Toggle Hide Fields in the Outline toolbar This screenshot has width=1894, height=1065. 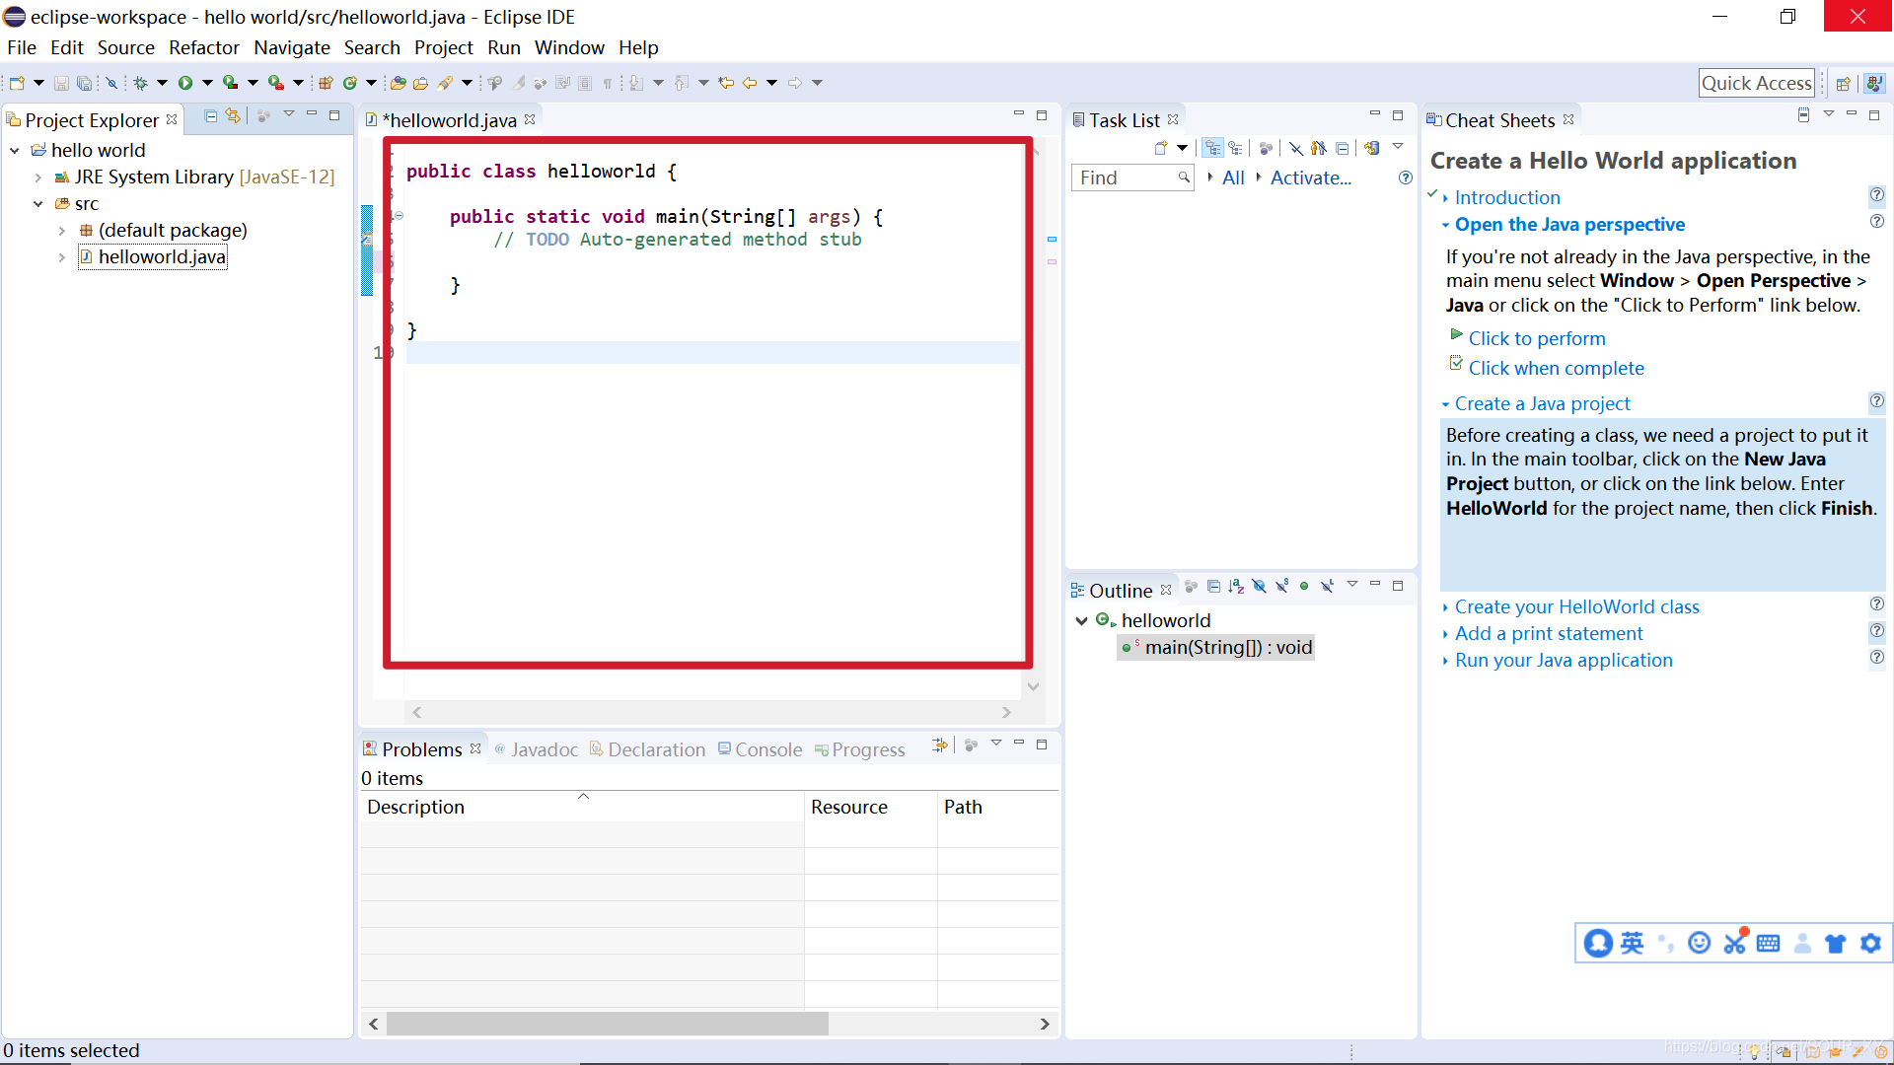coord(1260,587)
